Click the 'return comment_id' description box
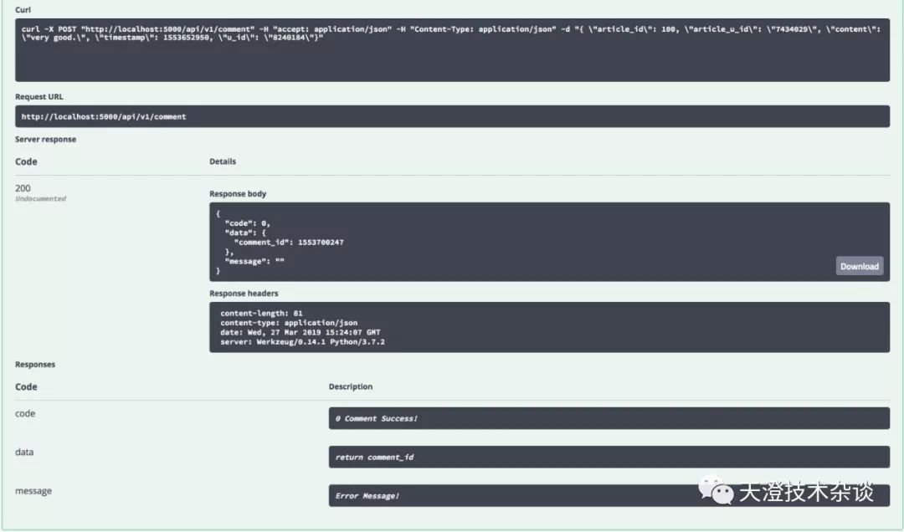This screenshot has height=532, width=904. point(609,457)
